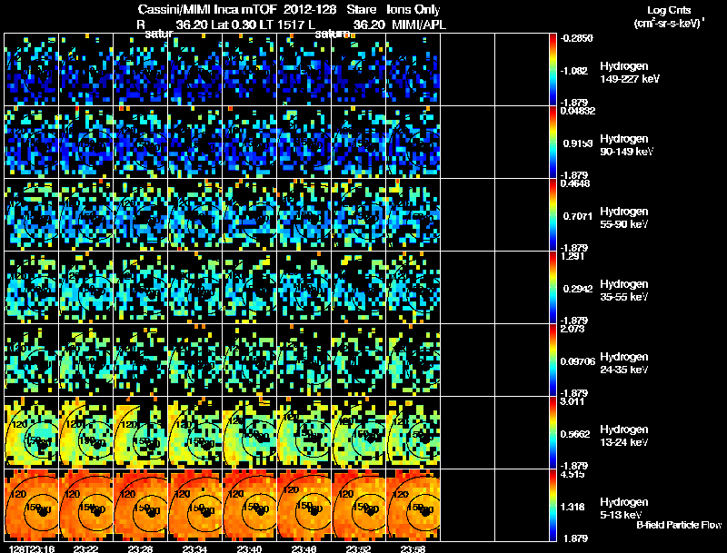Choose the 35-55 keV image at 23:52
The height and width of the screenshot is (553, 727).
point(358,287)
